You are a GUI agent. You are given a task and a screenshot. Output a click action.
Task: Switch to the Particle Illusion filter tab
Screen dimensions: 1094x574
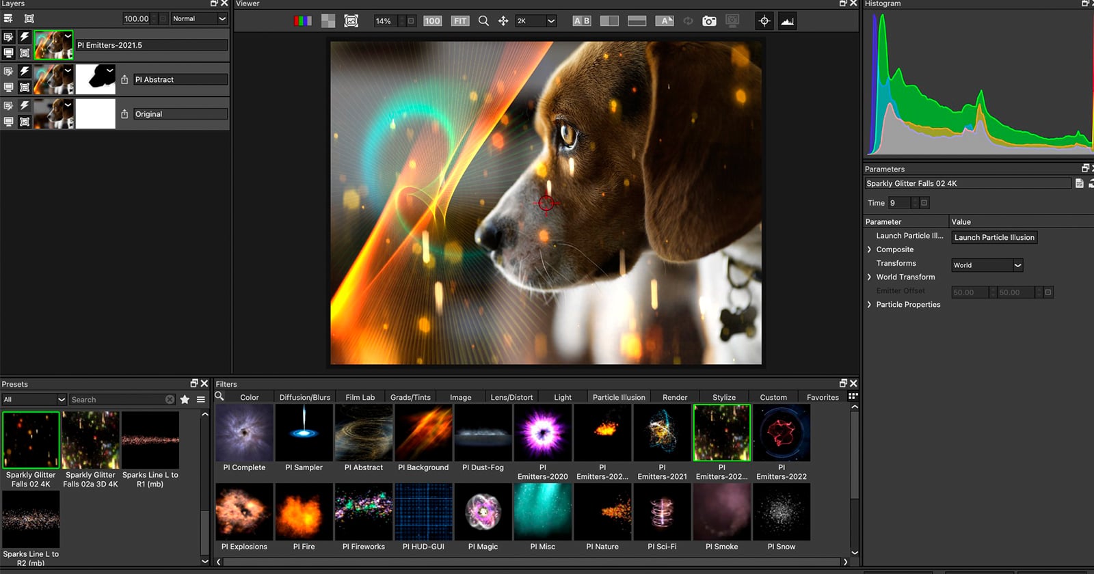(x=618, y=397)
